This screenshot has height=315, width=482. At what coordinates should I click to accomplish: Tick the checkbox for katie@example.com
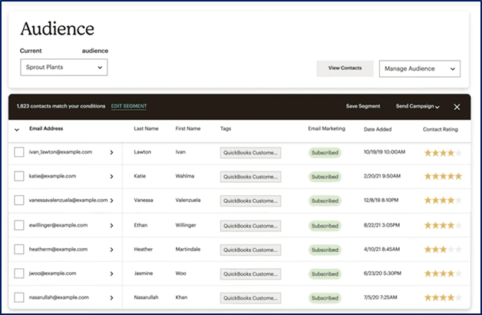[x=19, y=176]
